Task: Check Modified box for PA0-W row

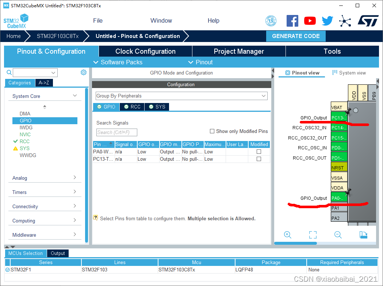Action: (259, 152)
